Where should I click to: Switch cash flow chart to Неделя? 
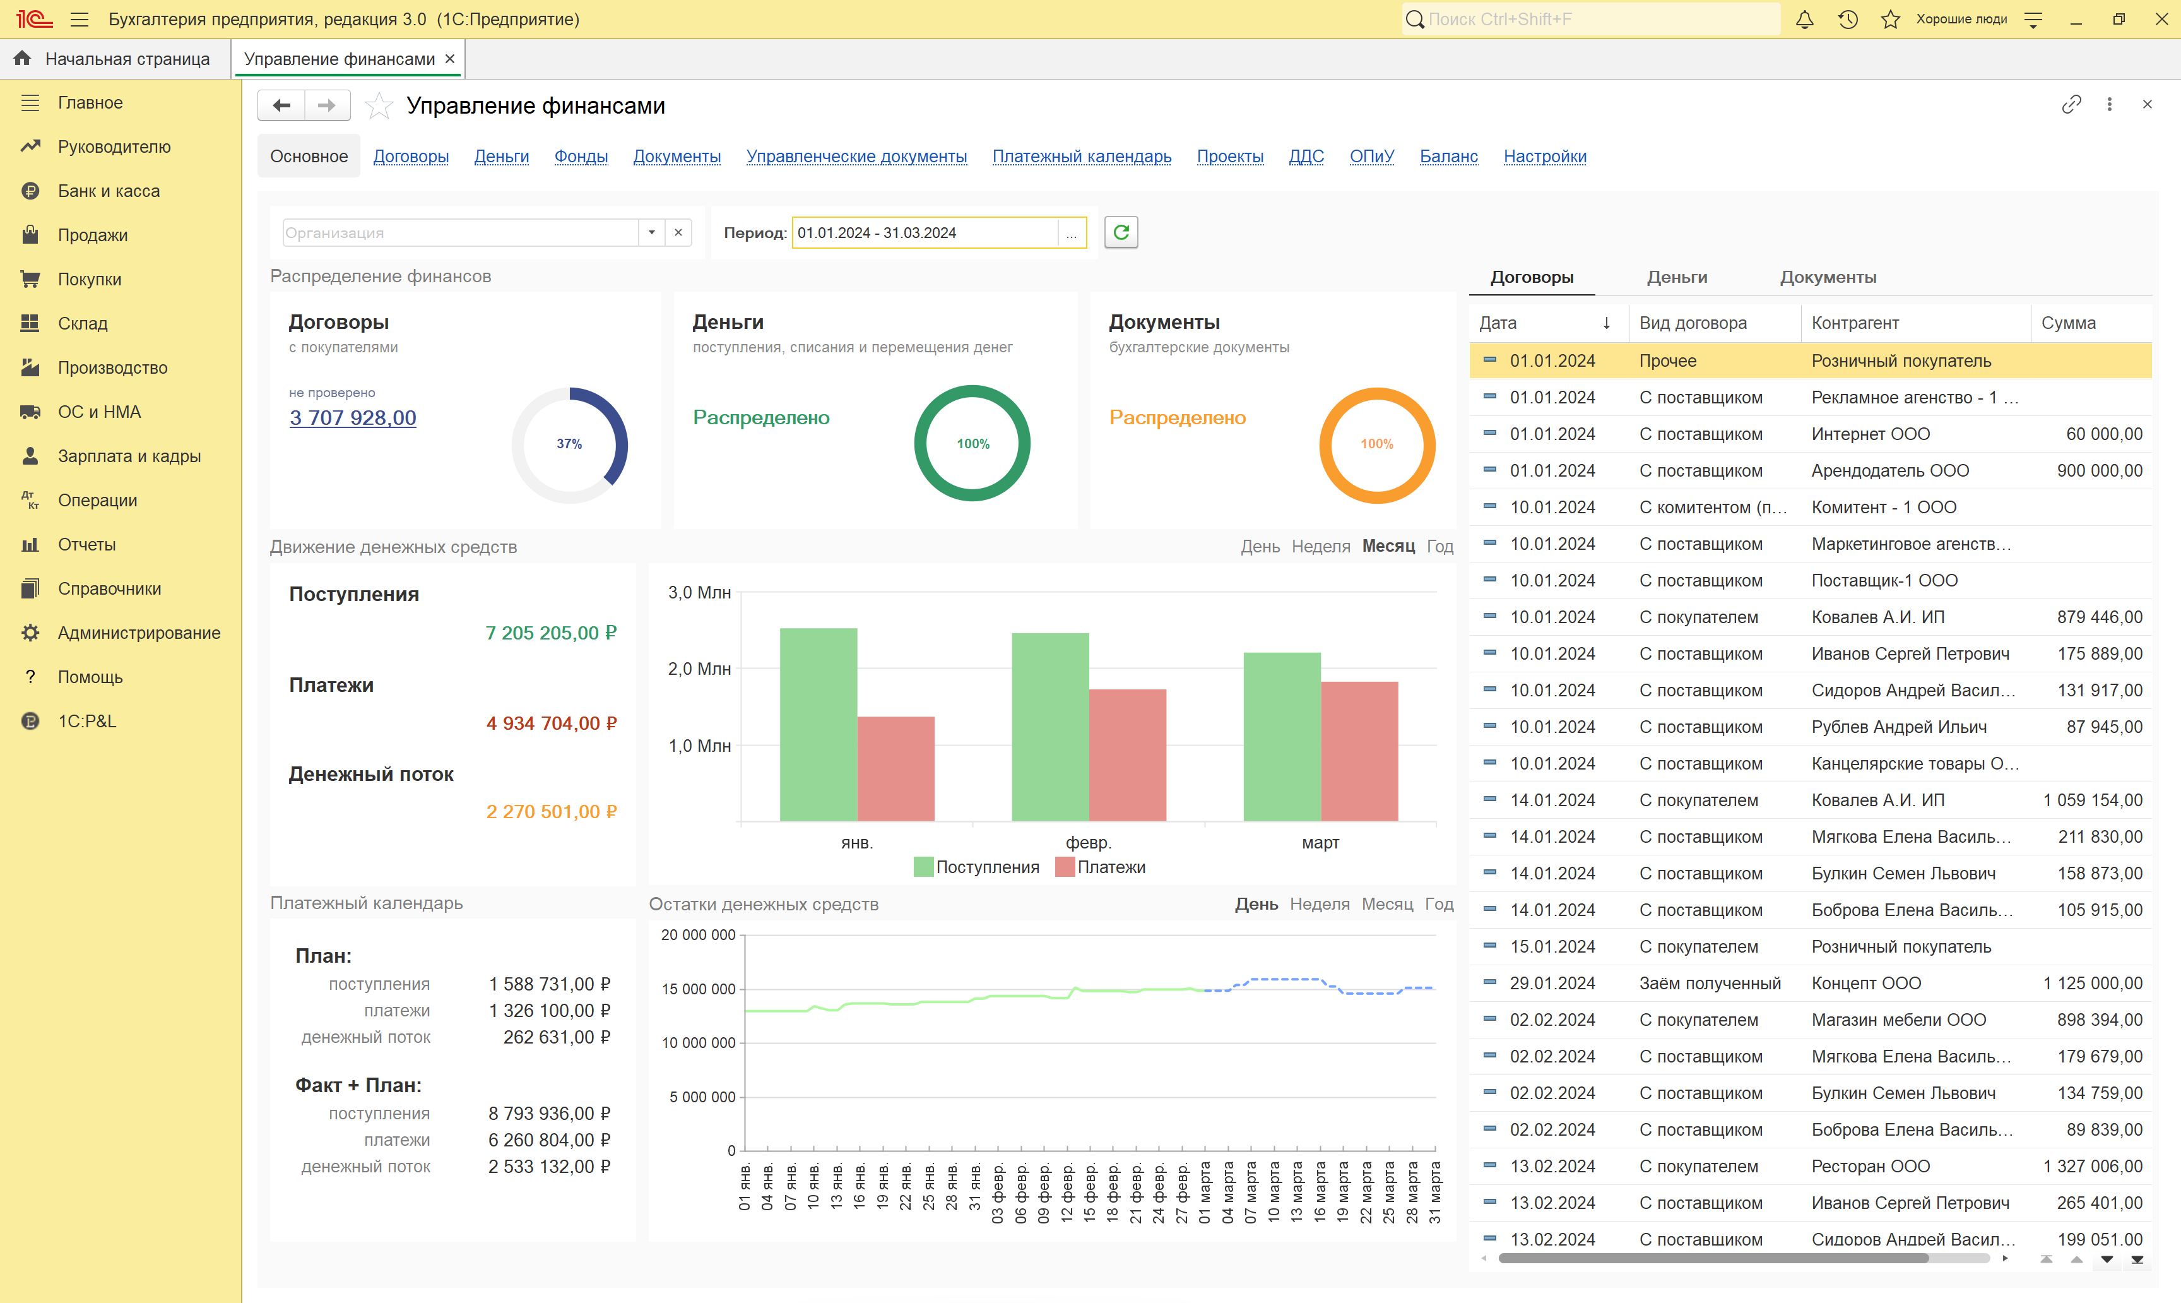[1320, 546]
